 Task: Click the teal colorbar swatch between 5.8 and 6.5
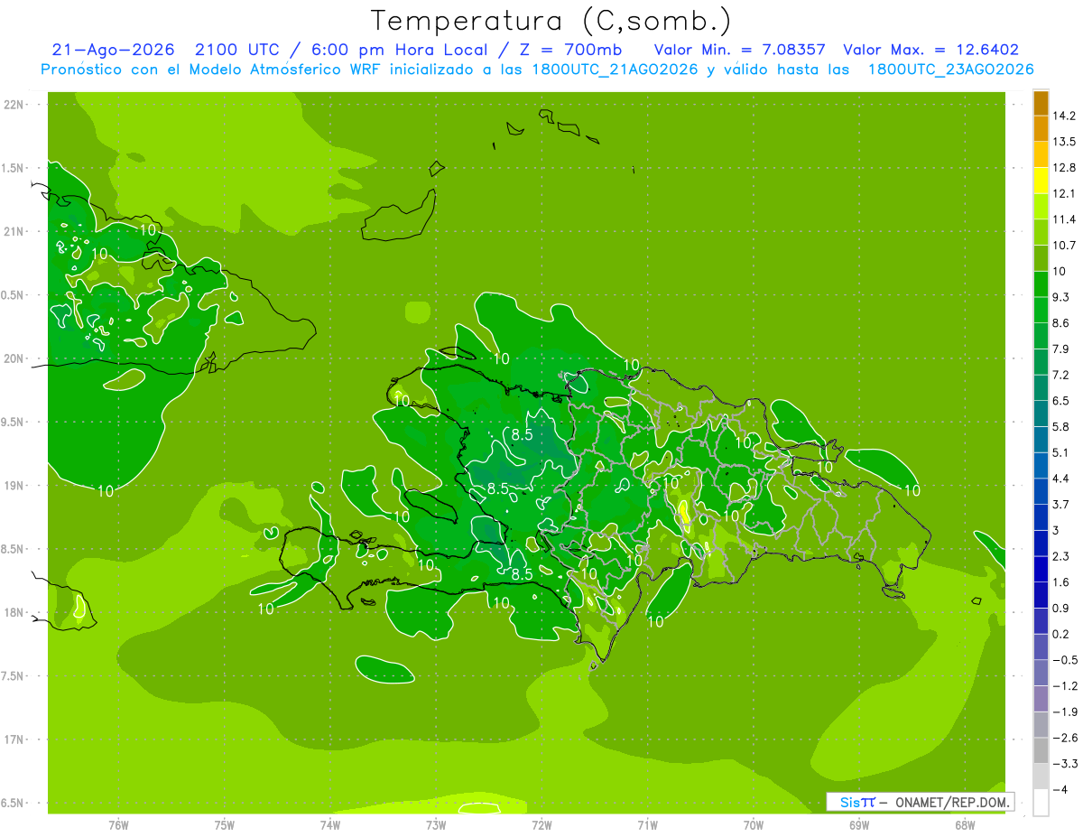coord(1041,414)
